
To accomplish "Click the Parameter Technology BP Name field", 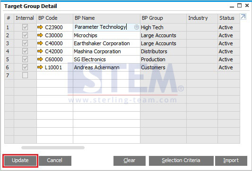I will coord(106,27).
